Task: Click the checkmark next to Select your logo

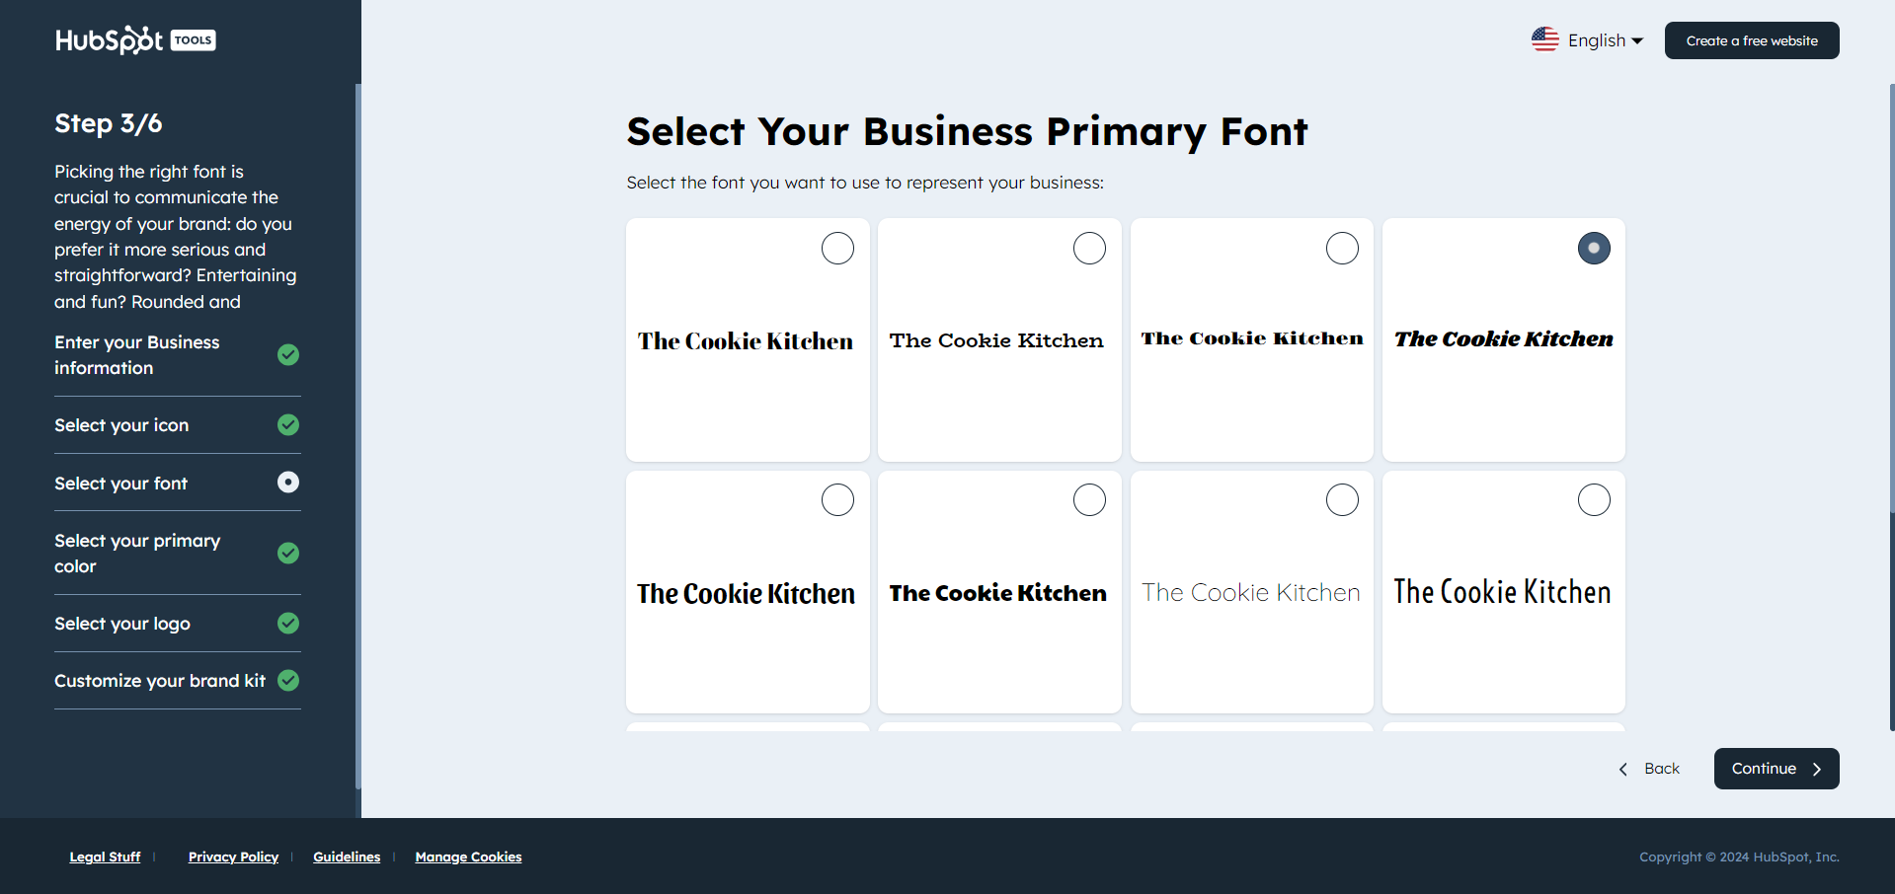Action: (x=287, y=623)
